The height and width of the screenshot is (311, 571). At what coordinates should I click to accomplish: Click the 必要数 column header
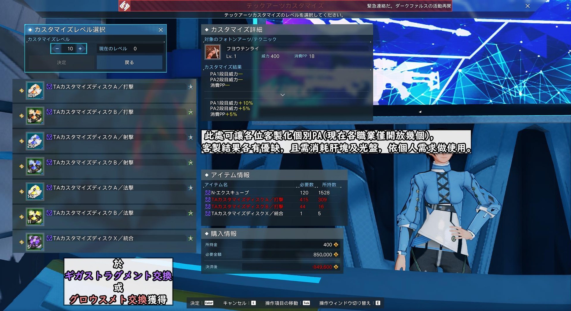(307, 185)
